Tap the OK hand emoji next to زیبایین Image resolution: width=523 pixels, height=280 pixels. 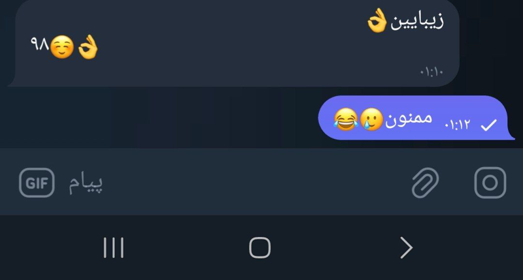click(x=377, y=22)
